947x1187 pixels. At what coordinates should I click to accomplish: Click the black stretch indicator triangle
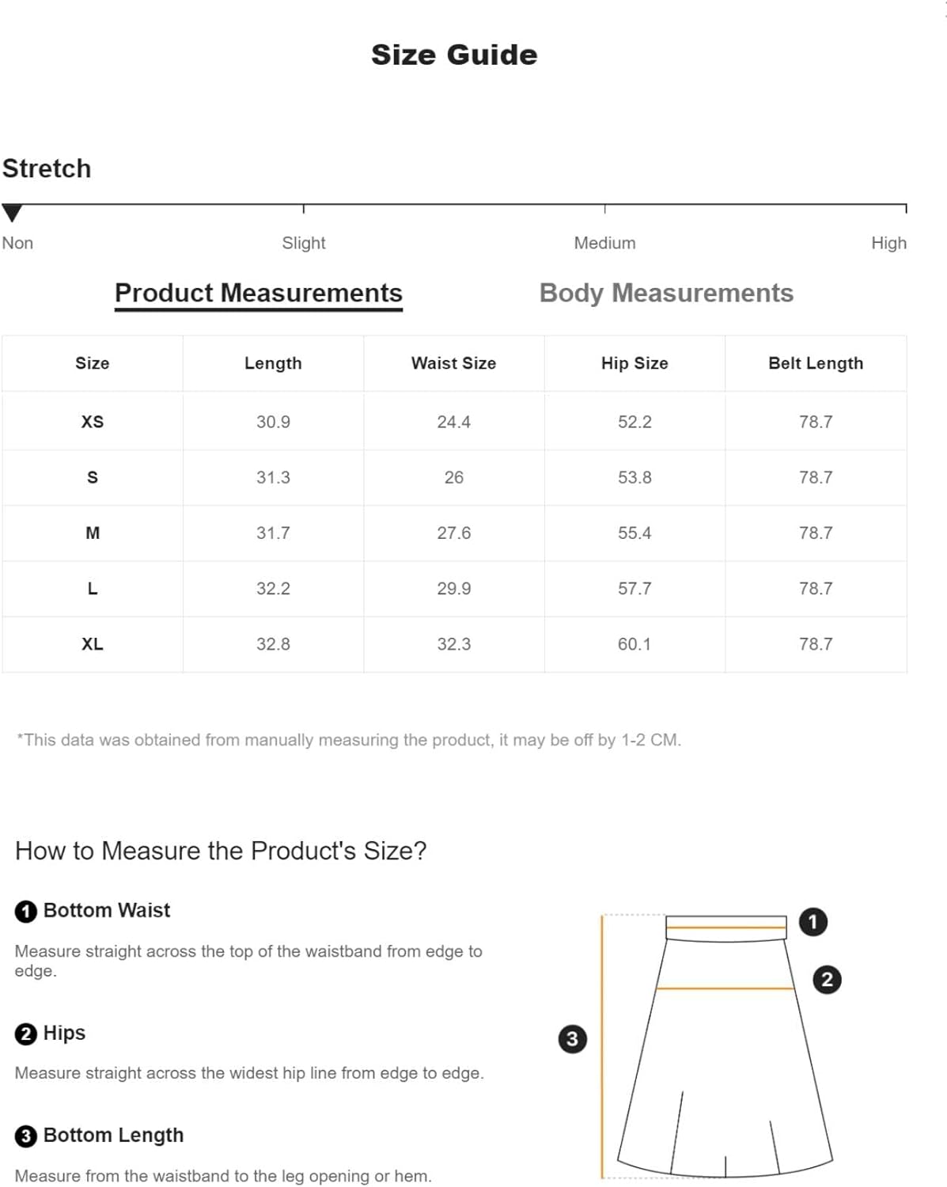coord(12,213)
